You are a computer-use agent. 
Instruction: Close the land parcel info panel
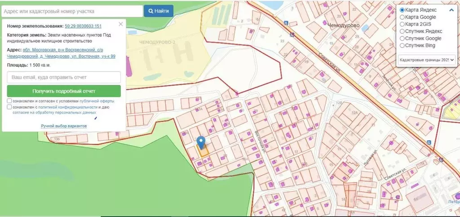(120, 24)
